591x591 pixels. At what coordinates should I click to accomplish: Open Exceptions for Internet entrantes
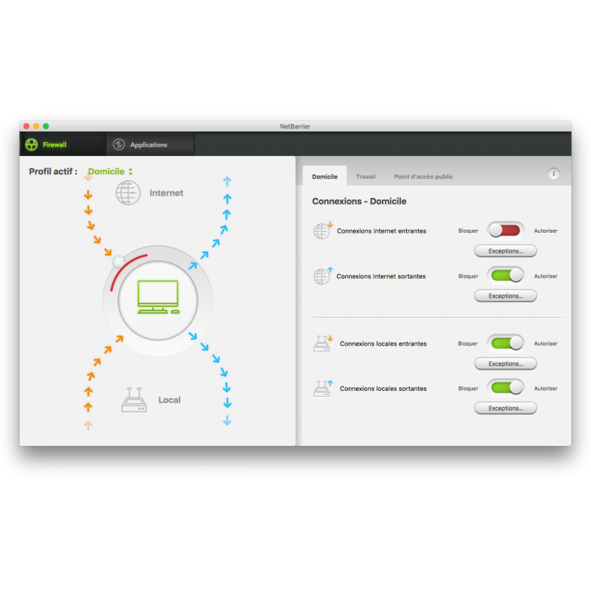[x=505, y=251]
